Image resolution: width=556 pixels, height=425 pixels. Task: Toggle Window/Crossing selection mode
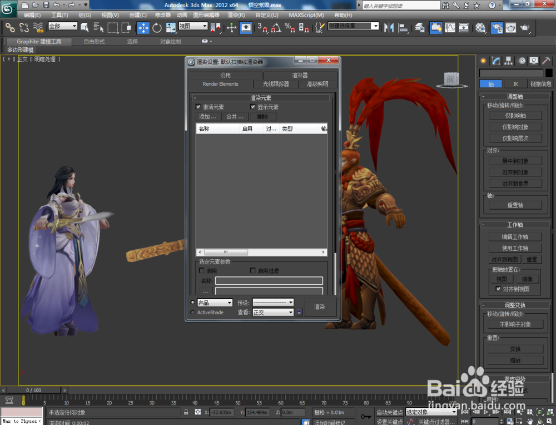click(126, 27)
